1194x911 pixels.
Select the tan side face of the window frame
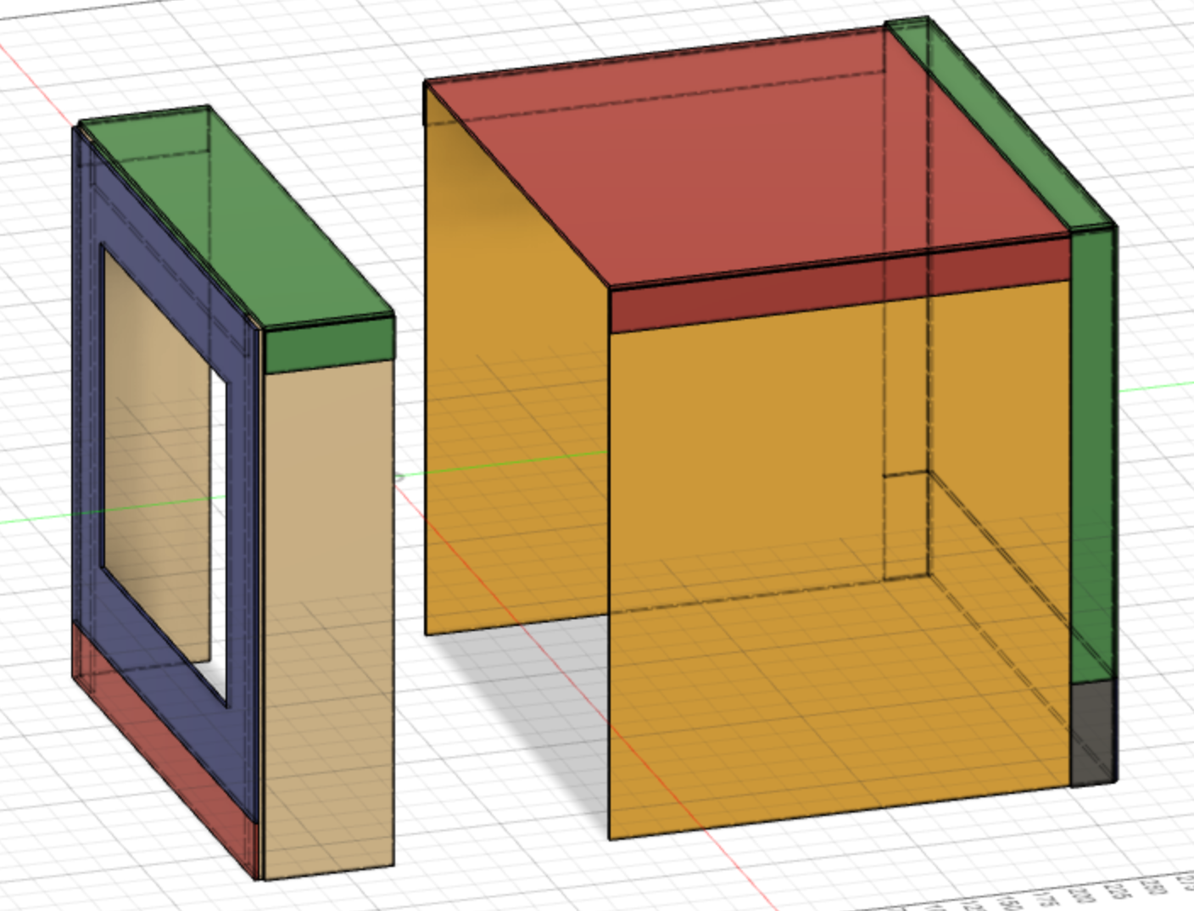pyautogui.click(x=328, y=619)
